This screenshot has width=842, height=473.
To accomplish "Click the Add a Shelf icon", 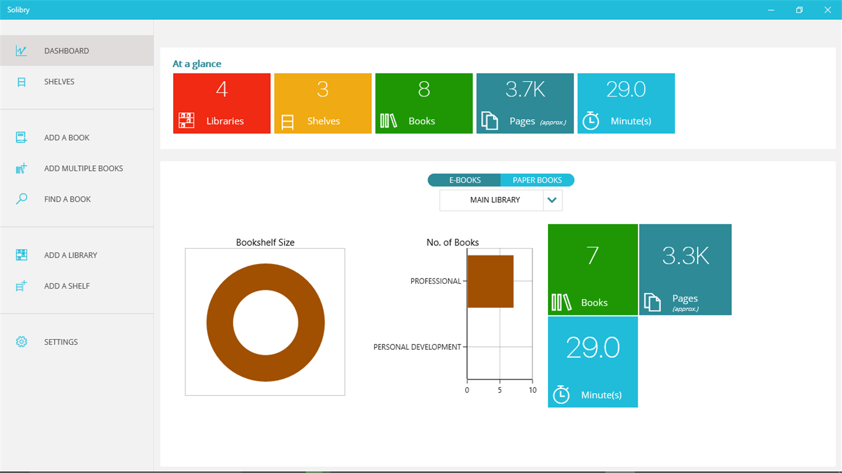I will point(22,286).
